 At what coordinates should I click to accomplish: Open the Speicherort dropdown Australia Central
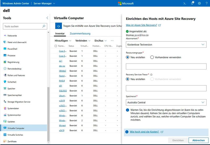[x=166, y=102]
